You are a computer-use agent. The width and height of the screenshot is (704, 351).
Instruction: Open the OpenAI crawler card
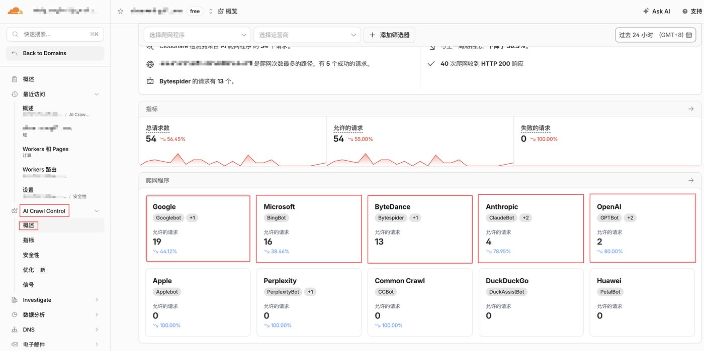point(643,228)
